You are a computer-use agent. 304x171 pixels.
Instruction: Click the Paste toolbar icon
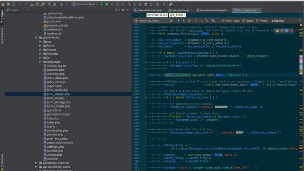point(43,4)
